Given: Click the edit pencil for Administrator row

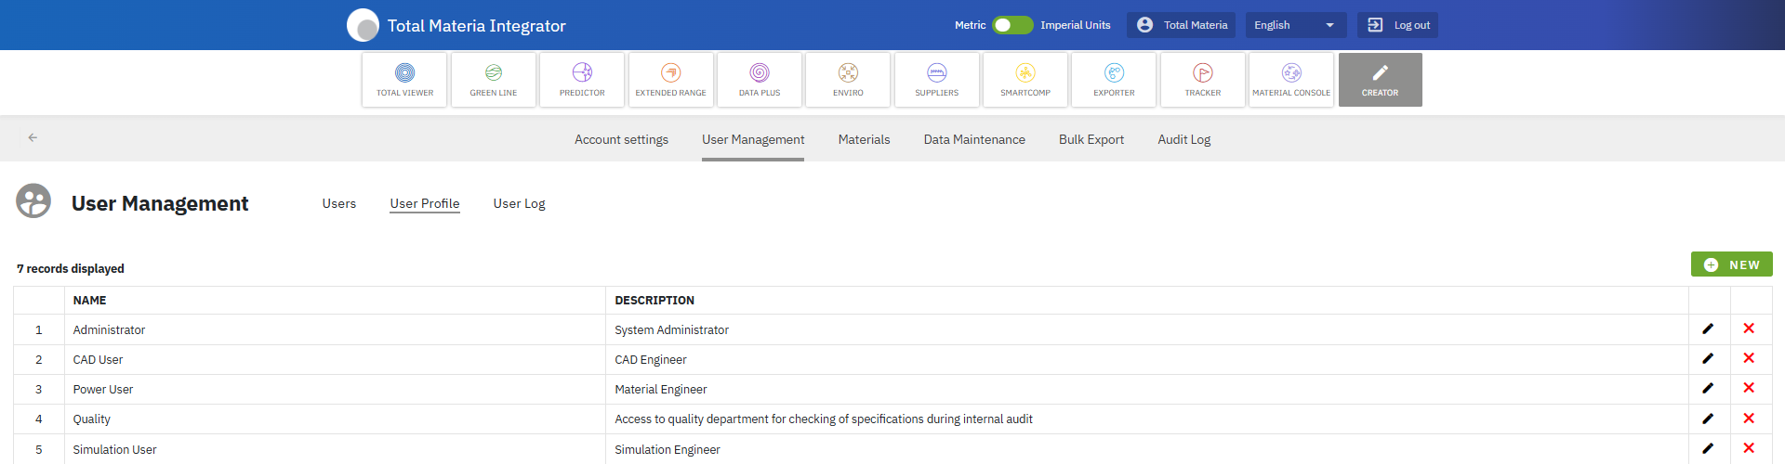Looking at the screenshot, I should point(1708,329).
